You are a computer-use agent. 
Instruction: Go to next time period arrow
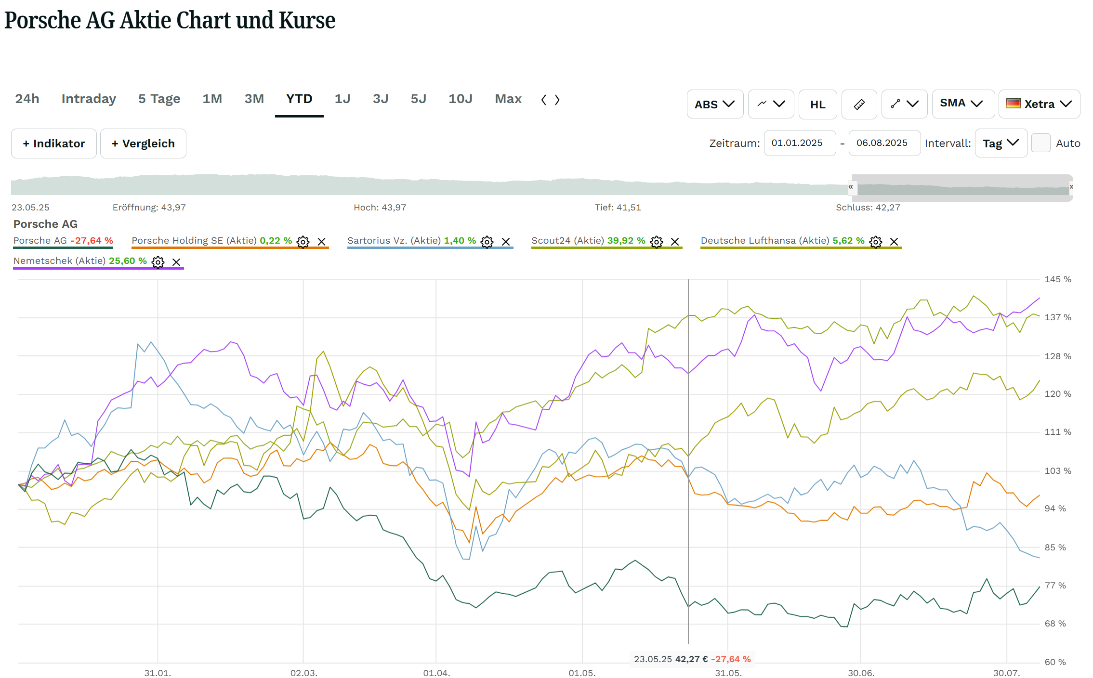[x=557, y=100]
